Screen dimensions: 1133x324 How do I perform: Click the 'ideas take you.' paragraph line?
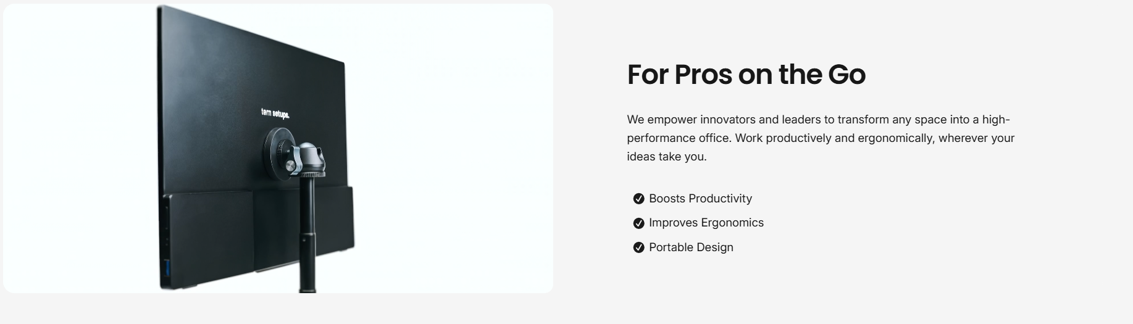point(666,157)
